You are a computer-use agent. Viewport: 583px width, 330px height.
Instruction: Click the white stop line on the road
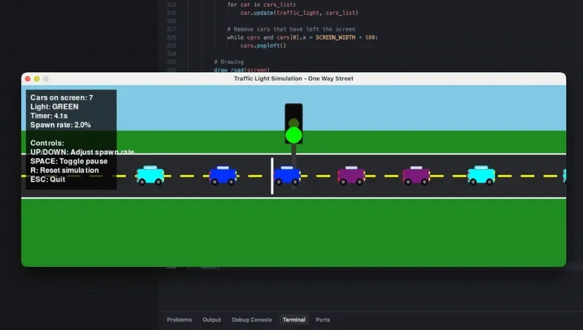tap(272, 176)
